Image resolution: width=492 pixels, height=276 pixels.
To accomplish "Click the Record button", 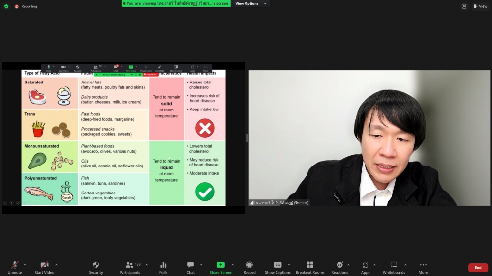I will tap(249, 265).
